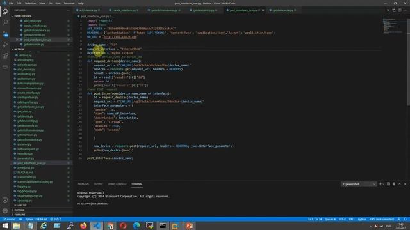
Task: Switch to the create_interface.py tab
Action: point(124,10)
